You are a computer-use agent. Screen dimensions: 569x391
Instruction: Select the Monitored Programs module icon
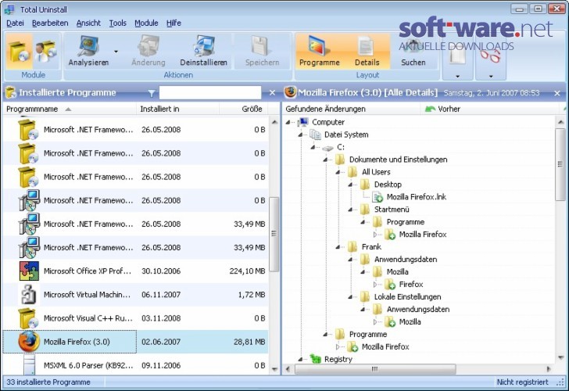[x=45, y=51]
